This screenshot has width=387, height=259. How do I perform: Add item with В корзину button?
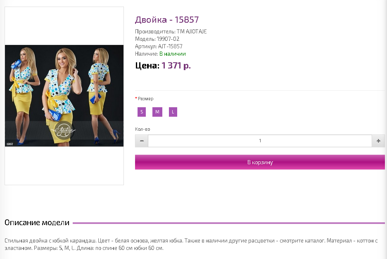click(260, 162)
